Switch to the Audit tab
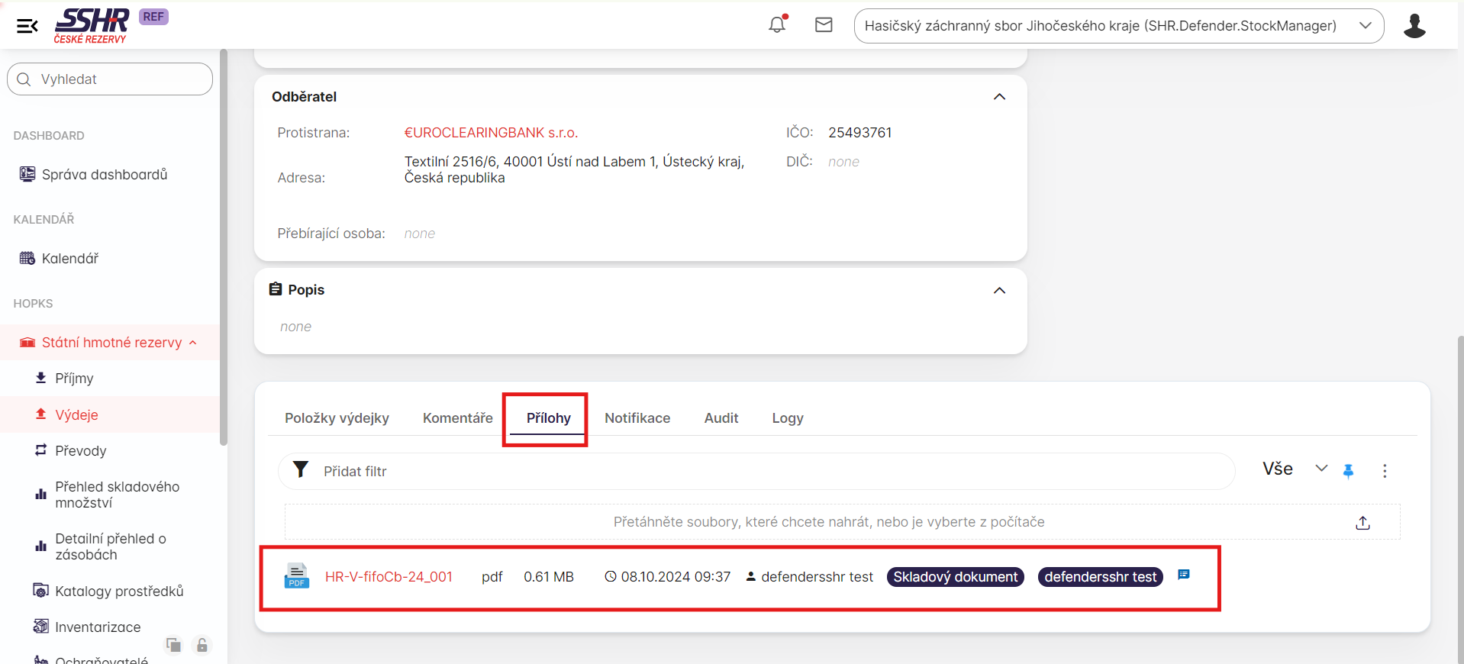1464x664 pixels. [721, 418]
